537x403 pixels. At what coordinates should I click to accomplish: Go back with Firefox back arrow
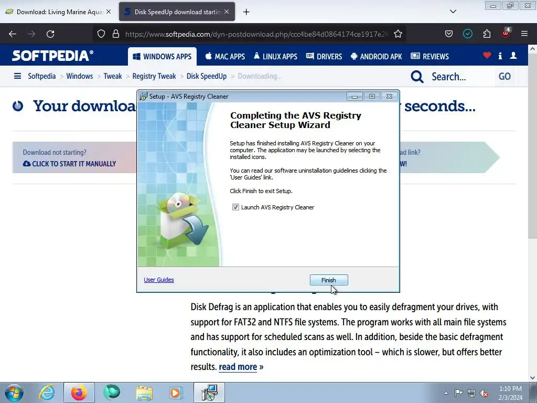[13, 34]
